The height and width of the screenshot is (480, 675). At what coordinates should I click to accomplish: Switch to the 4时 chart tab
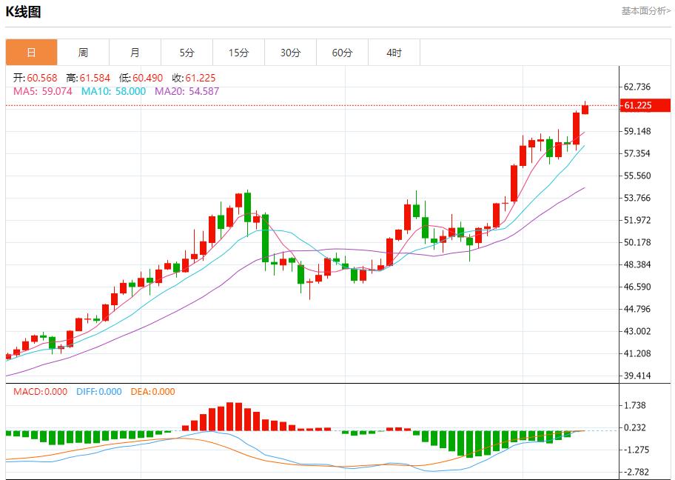pyautogui.click(x=394, y=53)
